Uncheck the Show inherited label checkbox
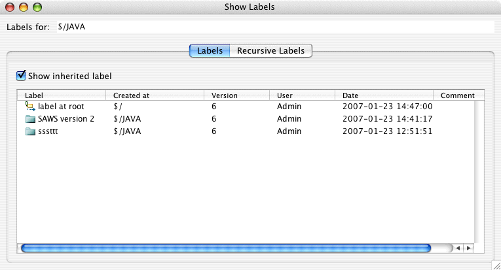 [x=22, y=76]
